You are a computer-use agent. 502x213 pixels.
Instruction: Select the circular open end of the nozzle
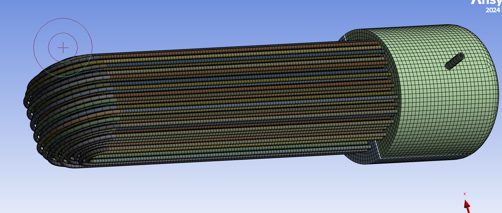tap(461, 56)
